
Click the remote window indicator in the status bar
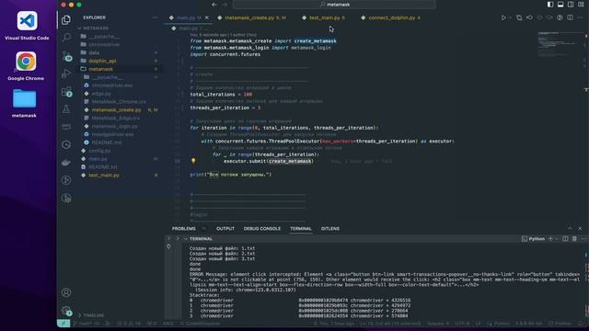tap(64, 323)
